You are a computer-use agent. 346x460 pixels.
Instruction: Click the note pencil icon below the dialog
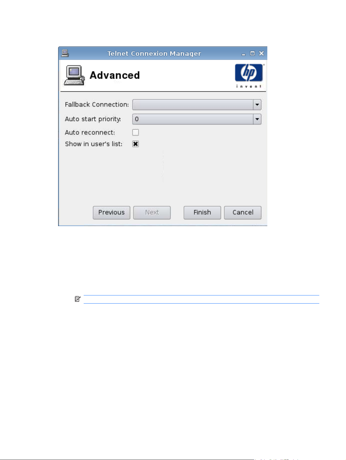click(78, 299)
